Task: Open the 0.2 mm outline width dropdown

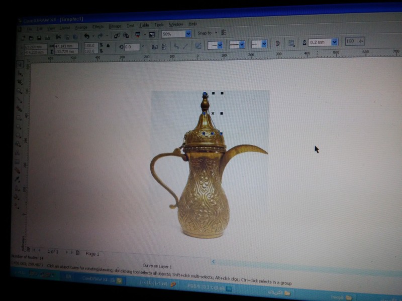Action: (334, 42)
